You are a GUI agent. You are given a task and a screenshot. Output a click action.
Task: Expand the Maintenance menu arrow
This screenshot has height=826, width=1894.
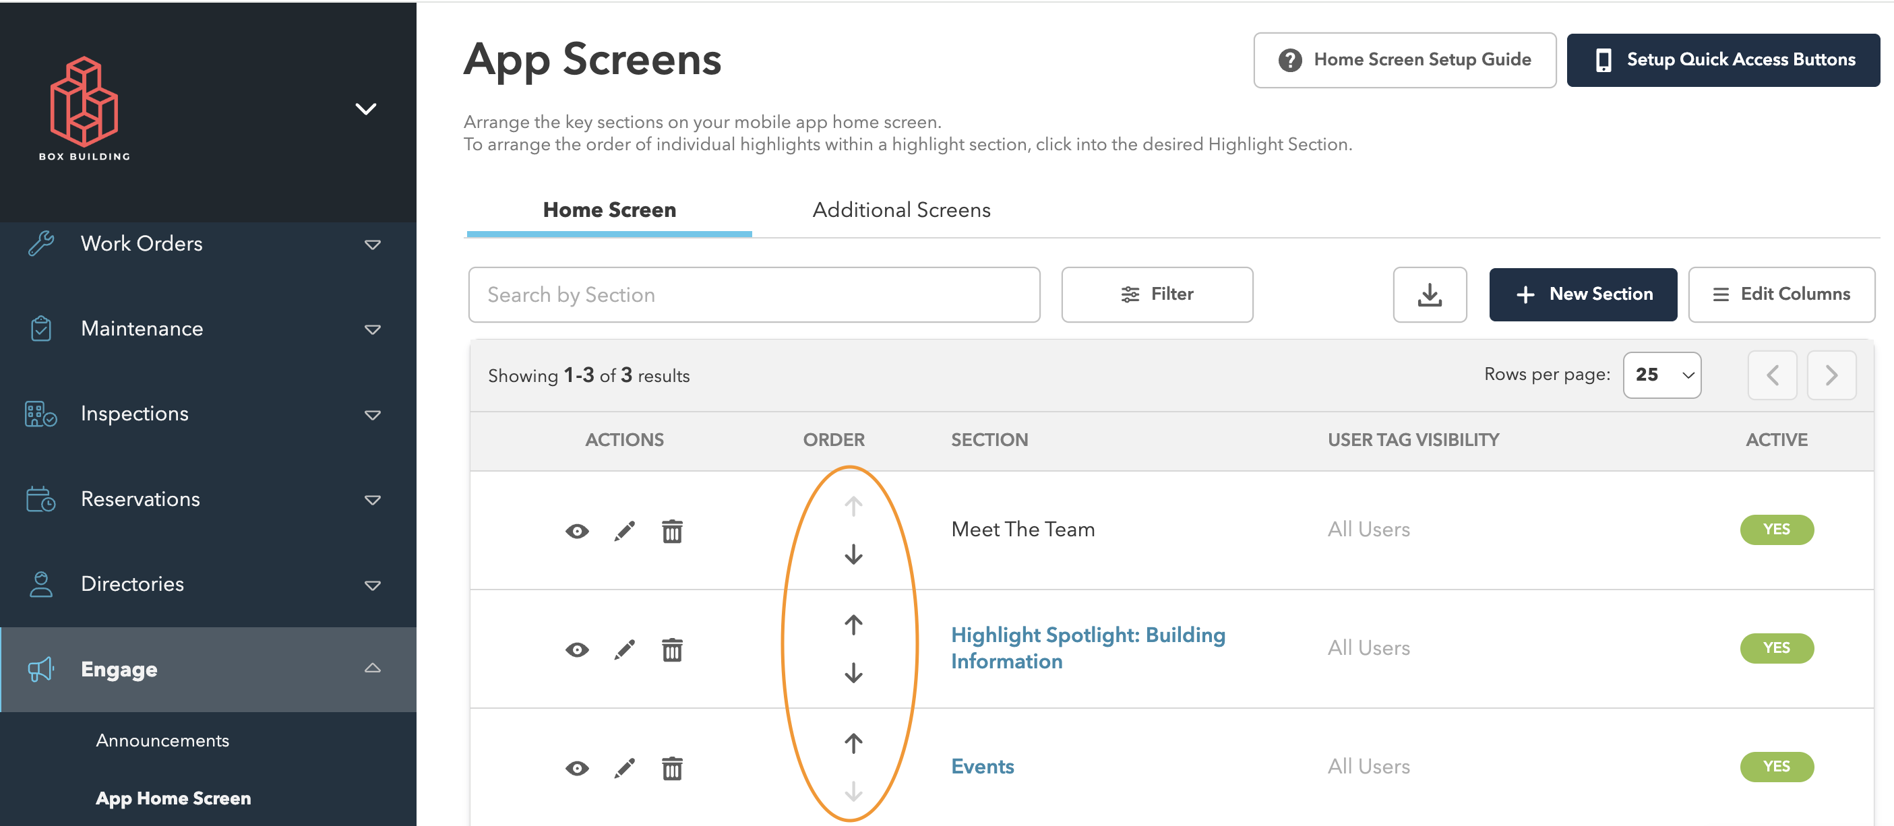(x=373, y=329)
